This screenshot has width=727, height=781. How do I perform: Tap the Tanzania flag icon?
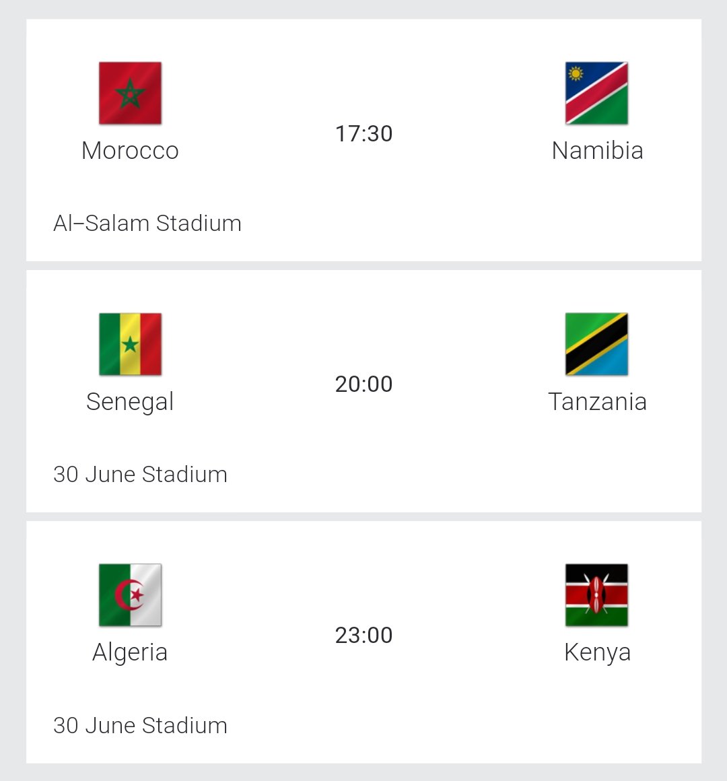[x=596, y=344]
